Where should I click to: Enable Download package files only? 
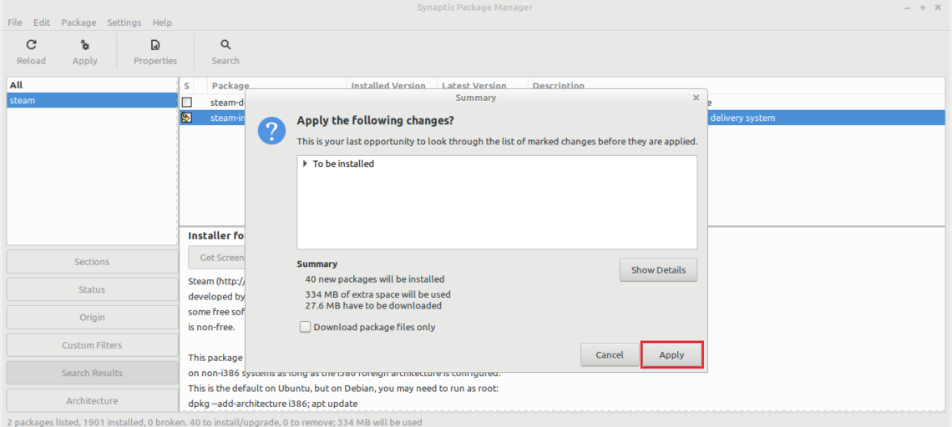(306, 328)
